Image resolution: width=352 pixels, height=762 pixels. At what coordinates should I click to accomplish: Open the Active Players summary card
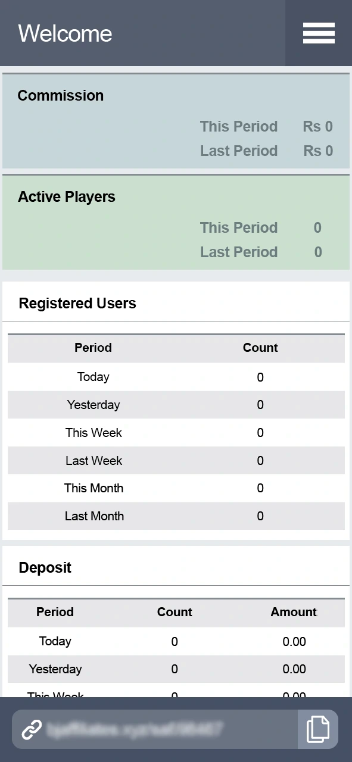pyautogui.click(x=67, y=196)
